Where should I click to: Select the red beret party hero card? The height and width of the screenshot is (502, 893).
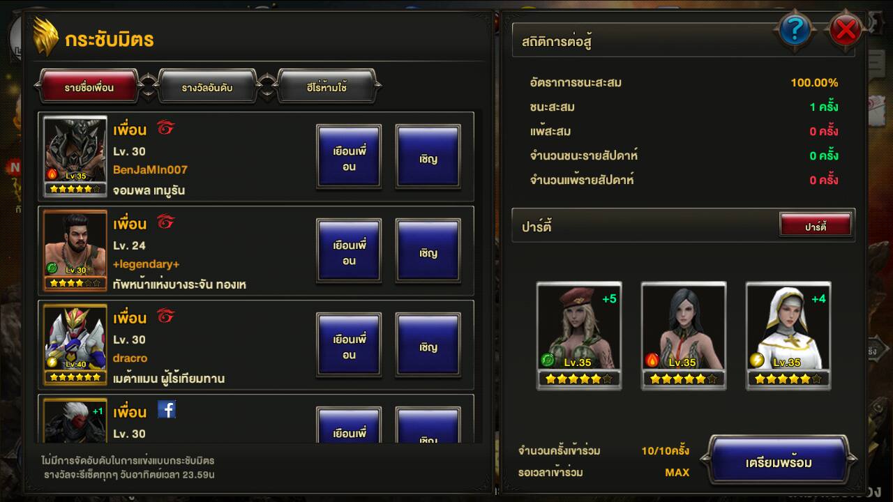(578, 335)
